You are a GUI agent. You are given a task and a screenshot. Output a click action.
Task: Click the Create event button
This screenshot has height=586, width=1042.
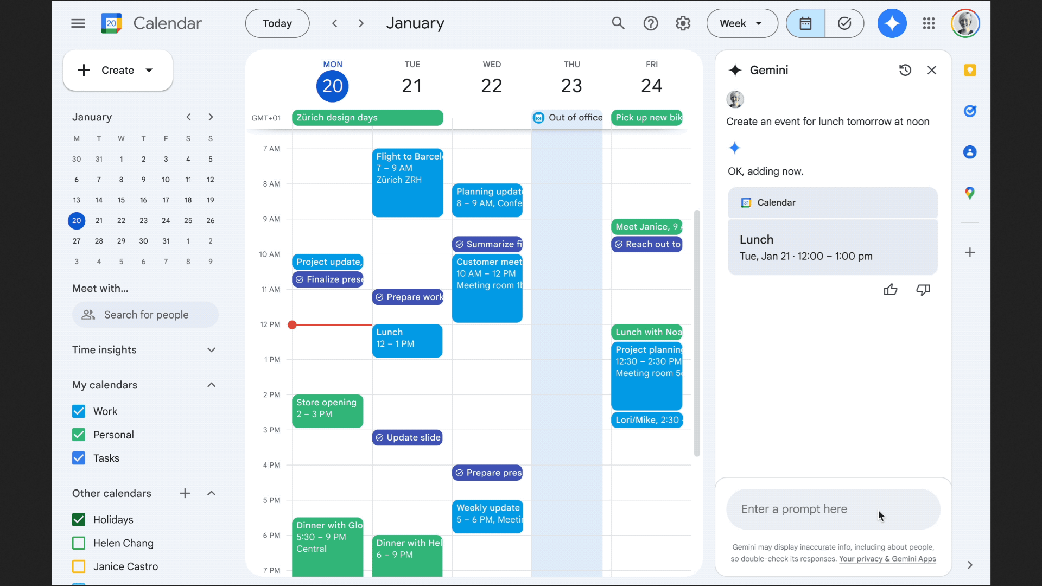coord(117,70)
